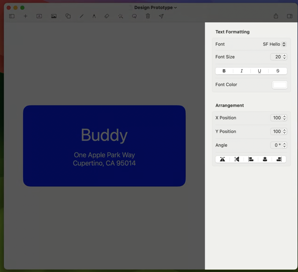Align right in arrangement controls
298x272 pixels.
279,159
